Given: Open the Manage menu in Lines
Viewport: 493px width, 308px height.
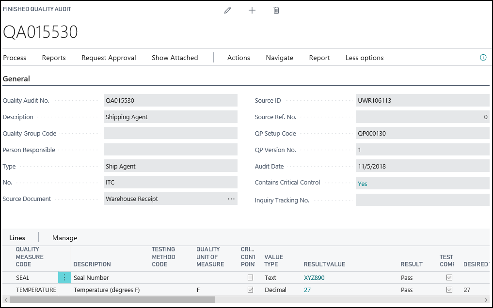Looking at the screenshot, I should click(x=64, y=238).
